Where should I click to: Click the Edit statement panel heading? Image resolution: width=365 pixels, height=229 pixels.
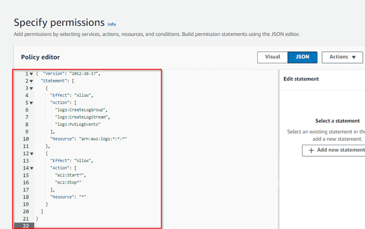(301, 79)
